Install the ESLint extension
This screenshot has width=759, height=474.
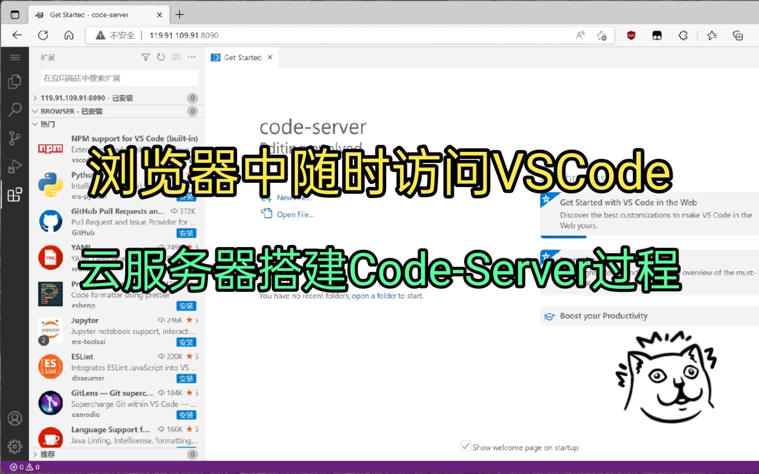coord(186,379)
